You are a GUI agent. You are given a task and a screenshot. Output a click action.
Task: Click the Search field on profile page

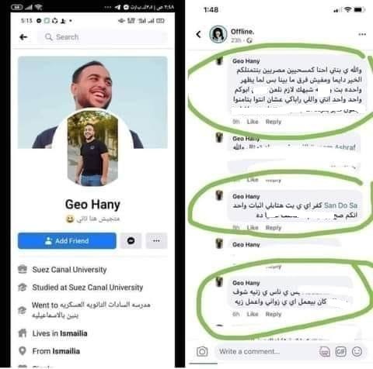coord(103,37)
